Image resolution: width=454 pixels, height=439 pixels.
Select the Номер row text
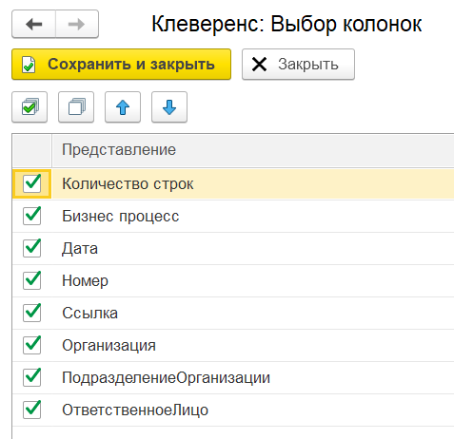(x=85, y=281)
